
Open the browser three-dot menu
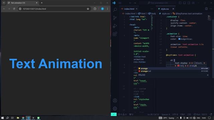(107, 9)
